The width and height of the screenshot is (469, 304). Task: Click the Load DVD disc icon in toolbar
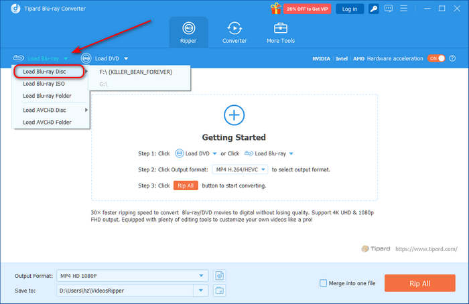tap(86, 58)
